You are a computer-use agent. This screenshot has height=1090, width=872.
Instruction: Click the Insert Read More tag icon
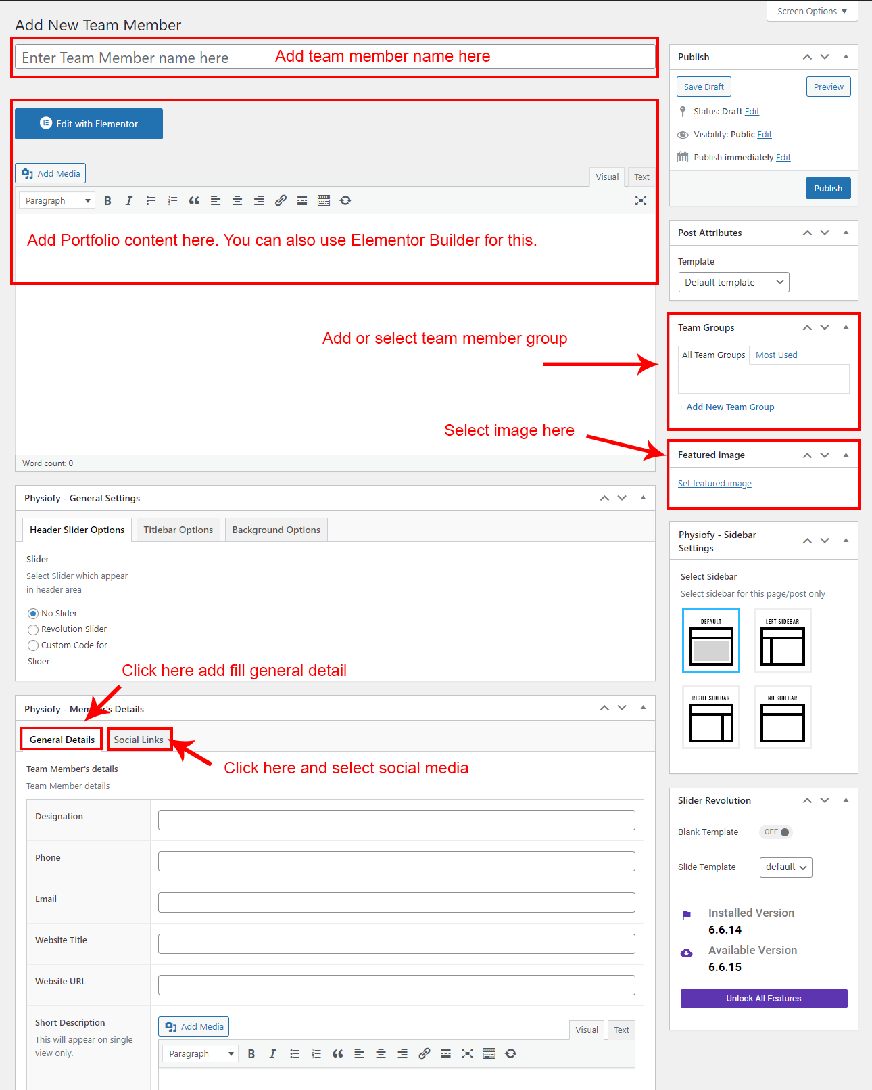point(302,200)
